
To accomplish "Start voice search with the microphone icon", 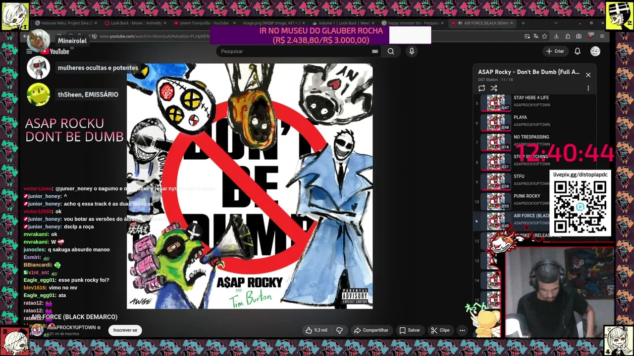I will tap(412, 51).
